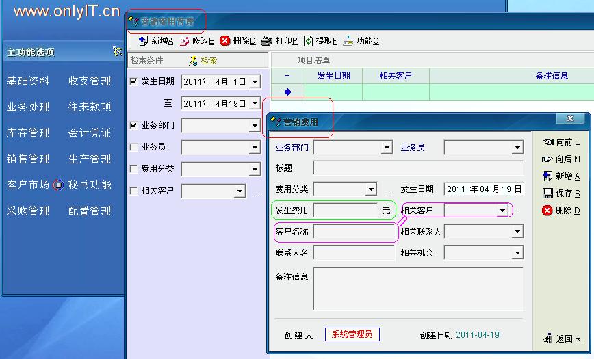Click the 保存S save icon in the dialog
Screen dimensions: 594x359
point(547,194)
